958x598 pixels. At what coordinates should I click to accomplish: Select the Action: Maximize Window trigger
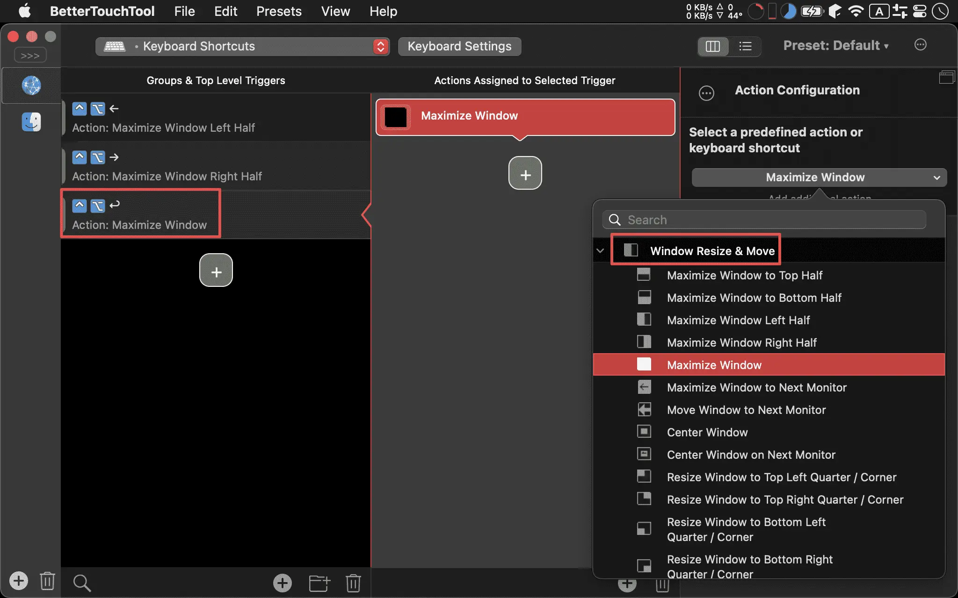(216, 215)
